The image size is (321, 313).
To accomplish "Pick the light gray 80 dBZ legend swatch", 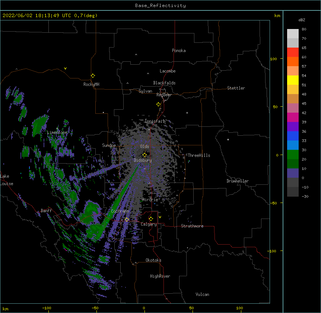I will coord(293,34).
